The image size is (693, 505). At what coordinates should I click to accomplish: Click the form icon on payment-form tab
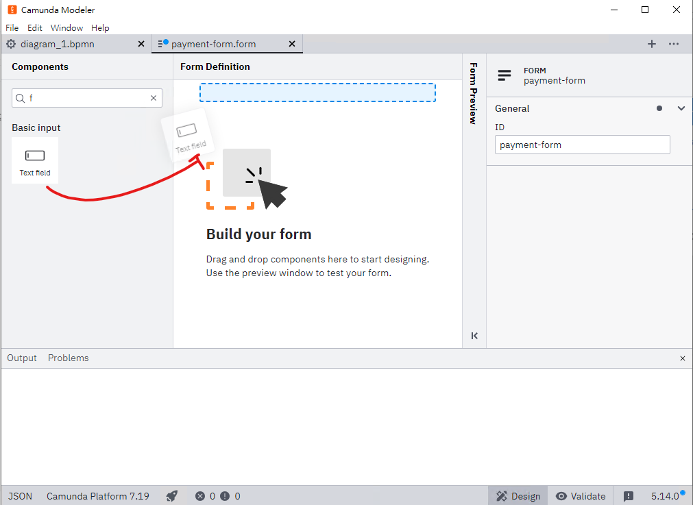162,44
